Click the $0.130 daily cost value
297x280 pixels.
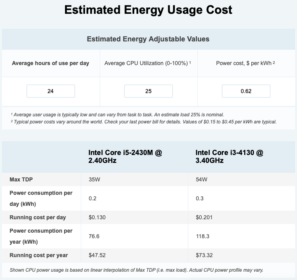[x=97, y=217]
